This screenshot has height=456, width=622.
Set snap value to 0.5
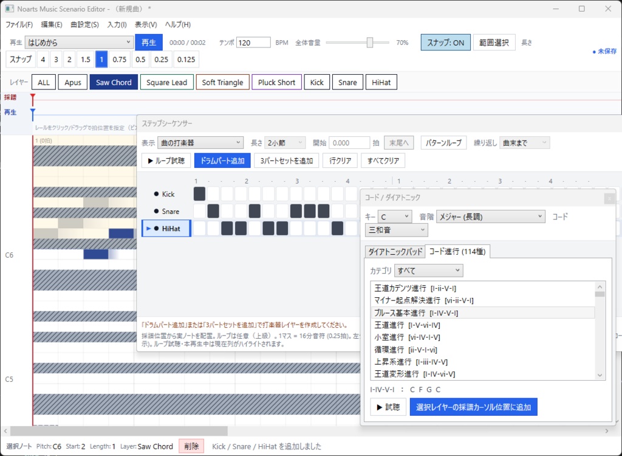coord(140,60)
